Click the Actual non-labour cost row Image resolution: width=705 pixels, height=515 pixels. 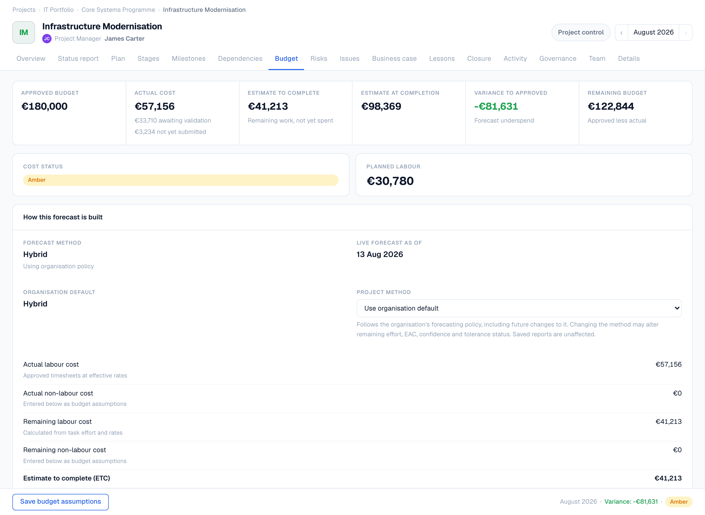pos(352,398)
